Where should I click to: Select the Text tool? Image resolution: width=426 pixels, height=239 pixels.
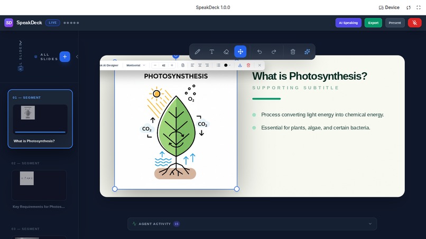pyautogui.click(x=211, y=52)
